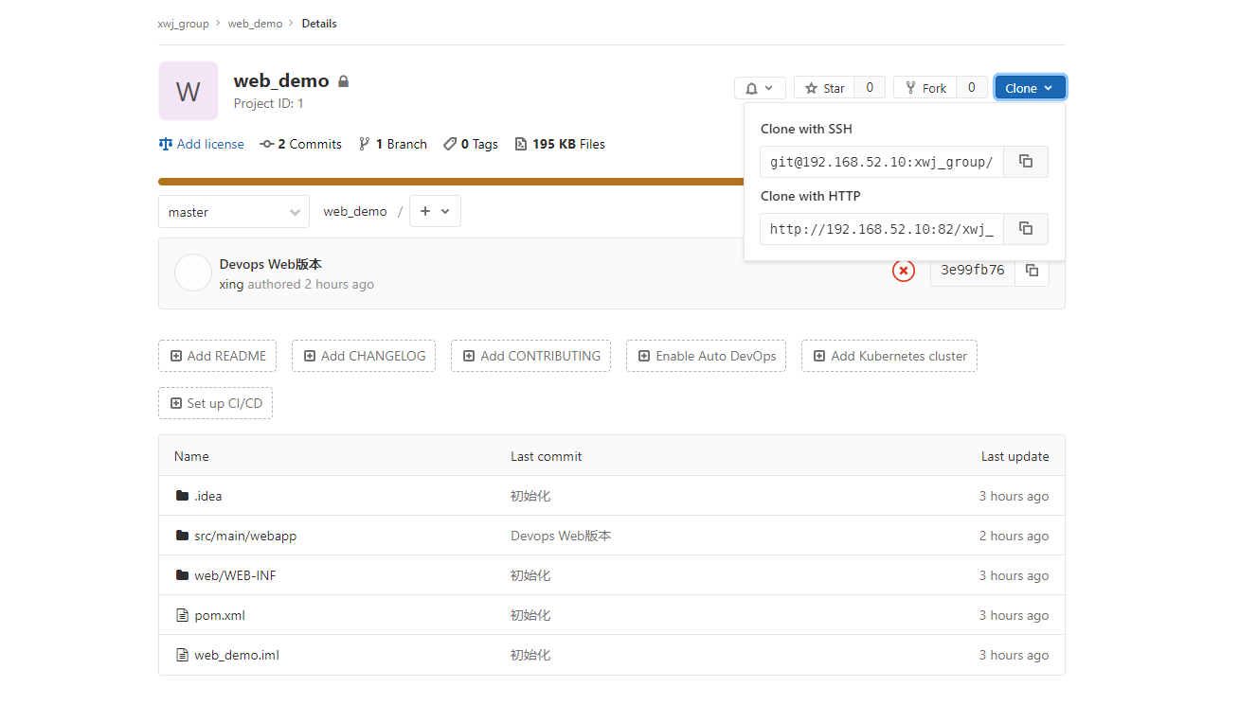1257x722 pixels.
Task: Click '2 hours ago' in src/main/webapp row
Action: (1015, 536)
